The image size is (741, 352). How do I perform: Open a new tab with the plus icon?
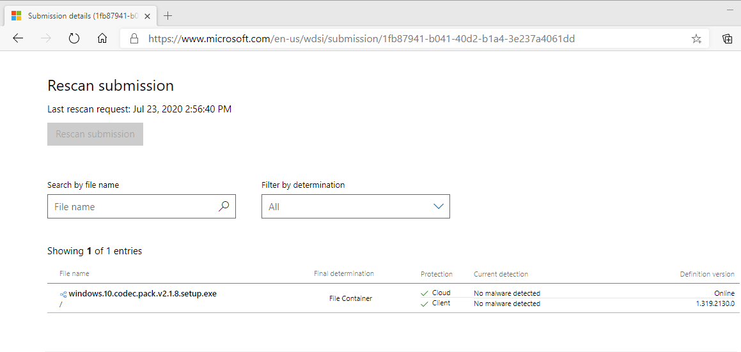tap(168, 15)
